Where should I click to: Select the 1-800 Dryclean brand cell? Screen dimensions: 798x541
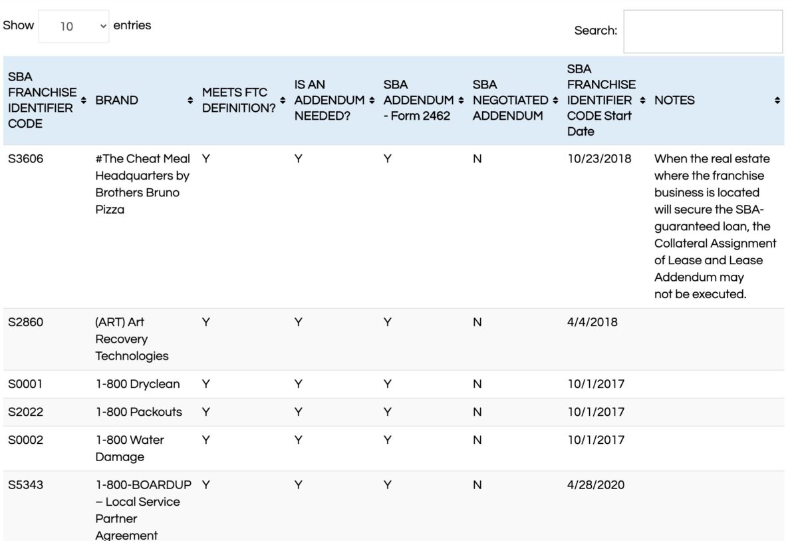138,384
